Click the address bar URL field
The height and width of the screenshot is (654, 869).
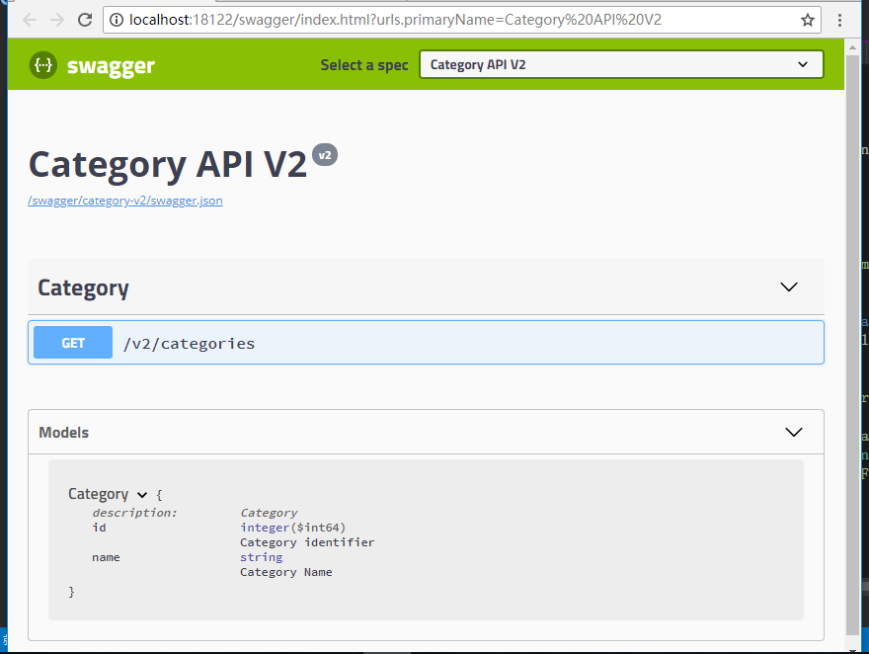462,20
